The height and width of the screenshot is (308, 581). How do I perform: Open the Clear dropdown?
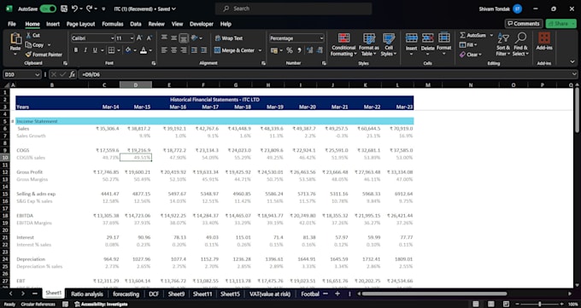[471, 55]
